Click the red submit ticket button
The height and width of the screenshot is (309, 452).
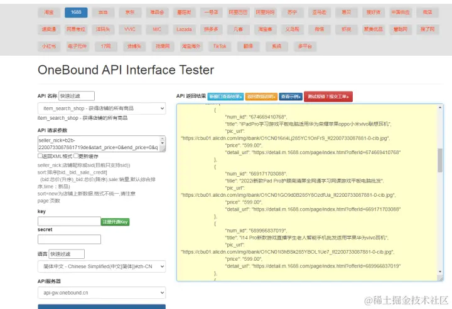(x=328, y=97)
